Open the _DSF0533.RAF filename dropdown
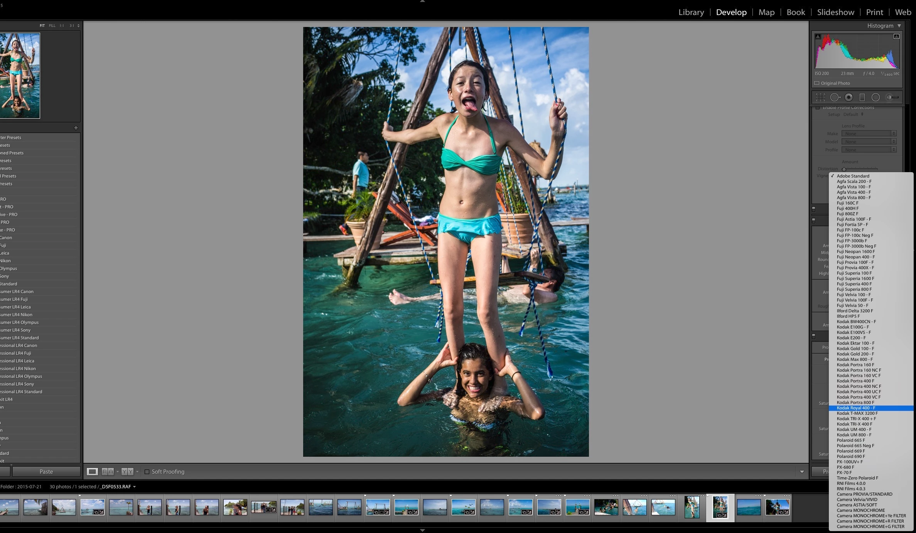 coord(134,487)
